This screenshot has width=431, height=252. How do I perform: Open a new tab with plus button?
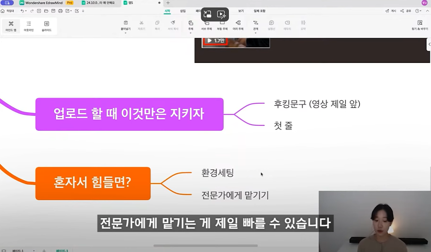click(x=168, y=3)
